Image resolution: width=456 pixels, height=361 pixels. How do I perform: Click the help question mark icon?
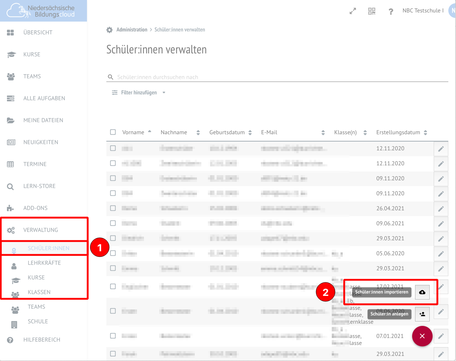point(391,11)
